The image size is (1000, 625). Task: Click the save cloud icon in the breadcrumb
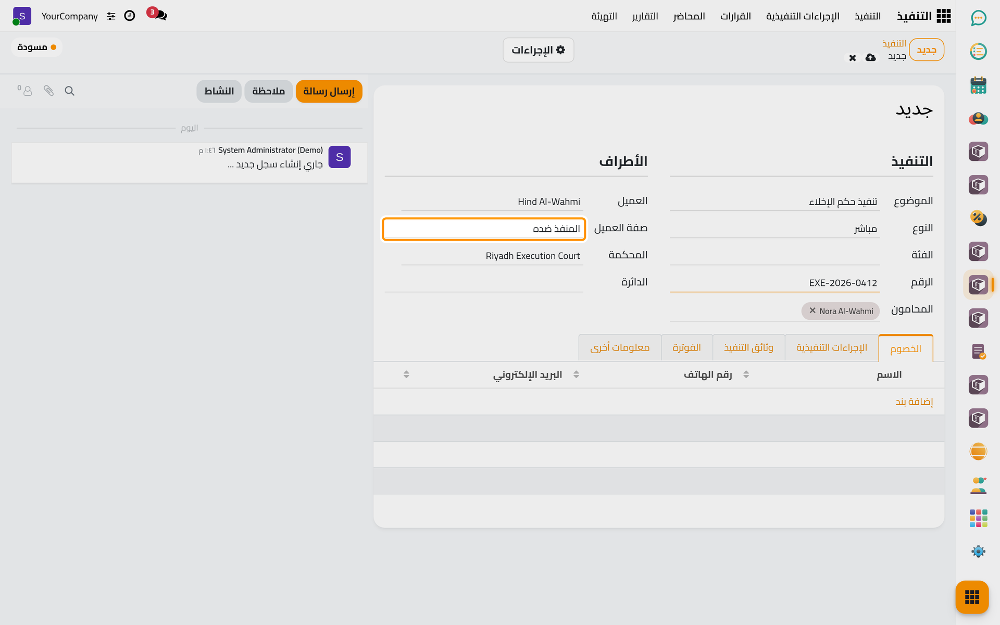[870, 57]
